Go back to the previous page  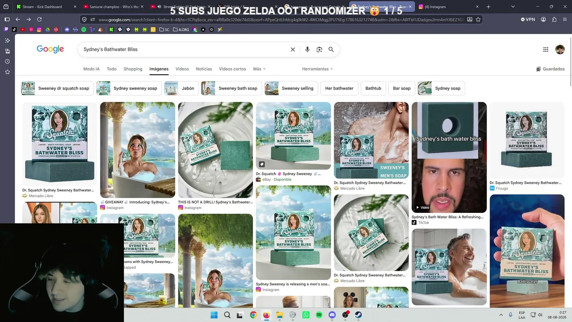(x=18, y=20)
